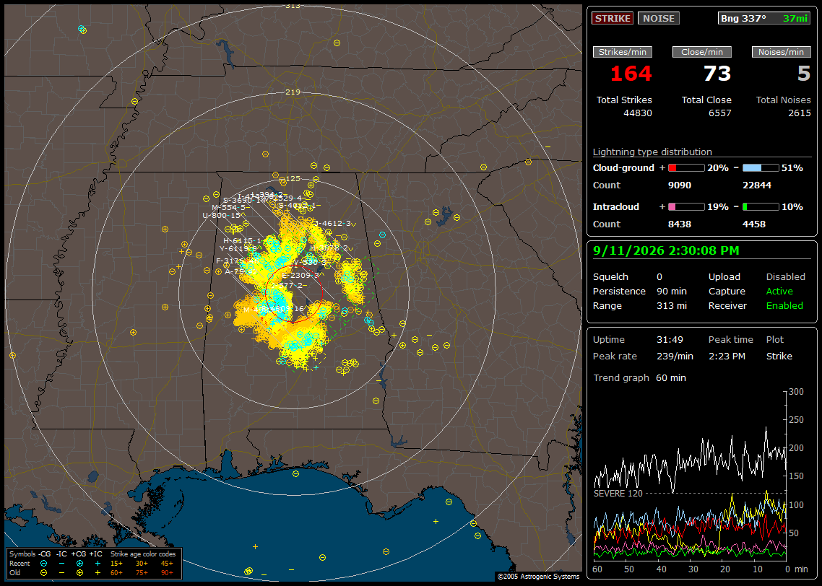The height and width of the screenshot is (586, 822).
Task: Select the old -CG yellow legend symbol
Action: (43, 573)
